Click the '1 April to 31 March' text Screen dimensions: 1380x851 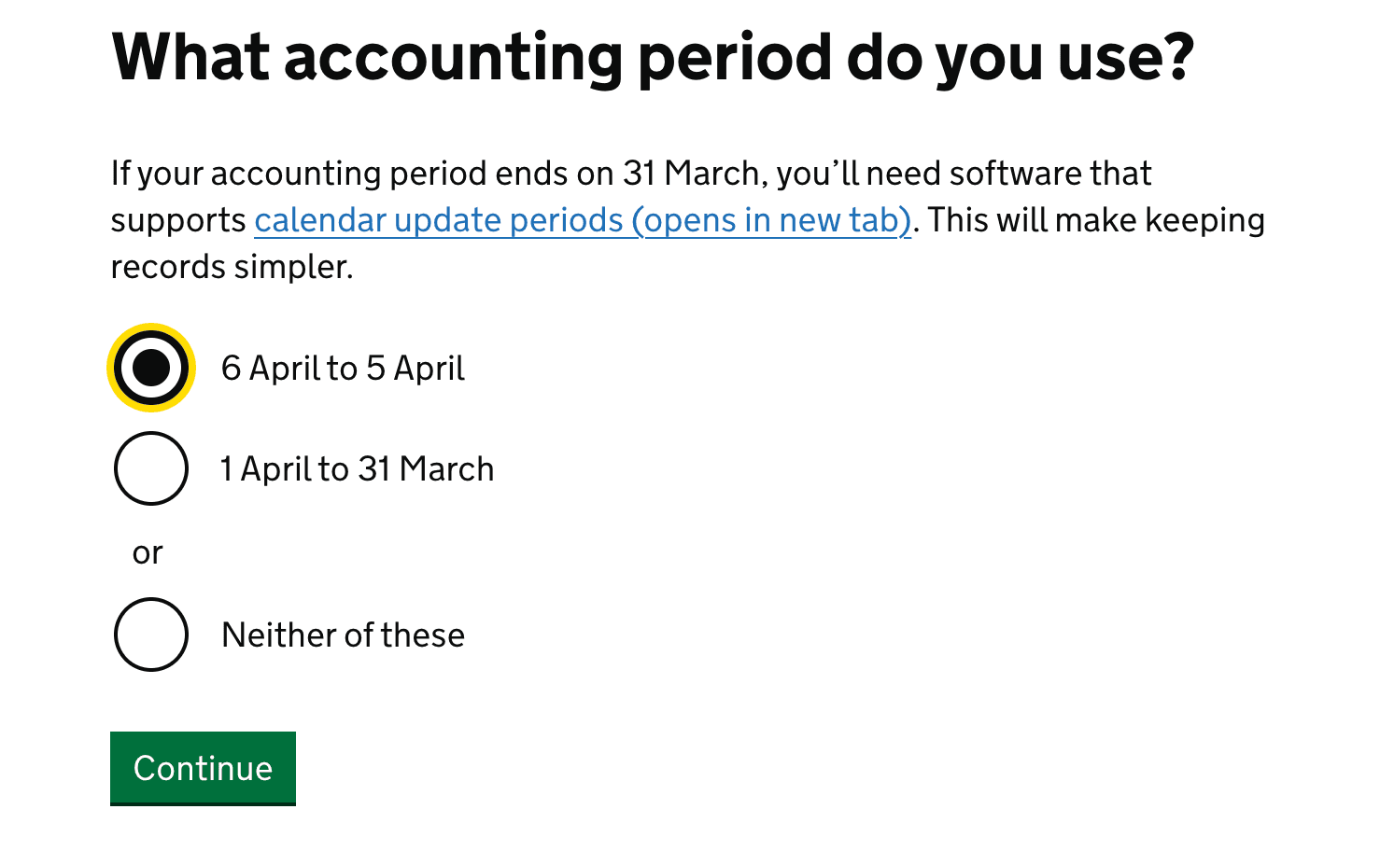tap(356, 468)
